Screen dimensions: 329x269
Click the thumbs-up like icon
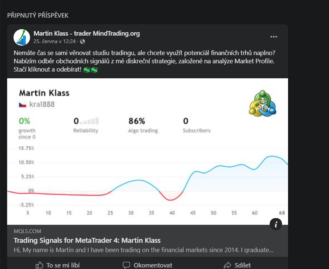tap(39, 265)
